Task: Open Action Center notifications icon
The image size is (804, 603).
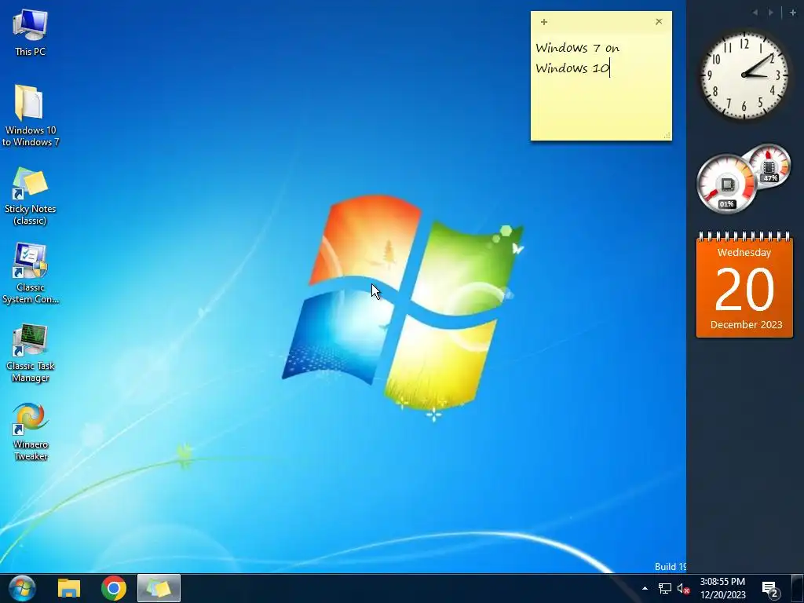Action: [x=769, y=589]
